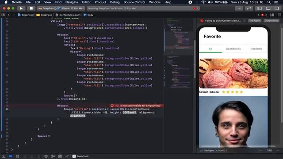The image size is (283, 159).
Task: Select the Recently tab in preview
Action: point(256,49)
